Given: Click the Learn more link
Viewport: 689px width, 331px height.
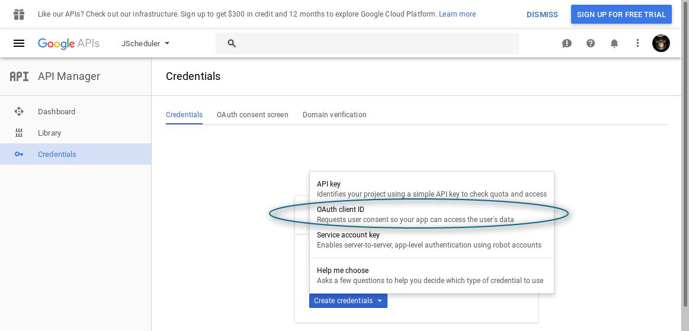Looking at the screenshot, I should point(457,14).
